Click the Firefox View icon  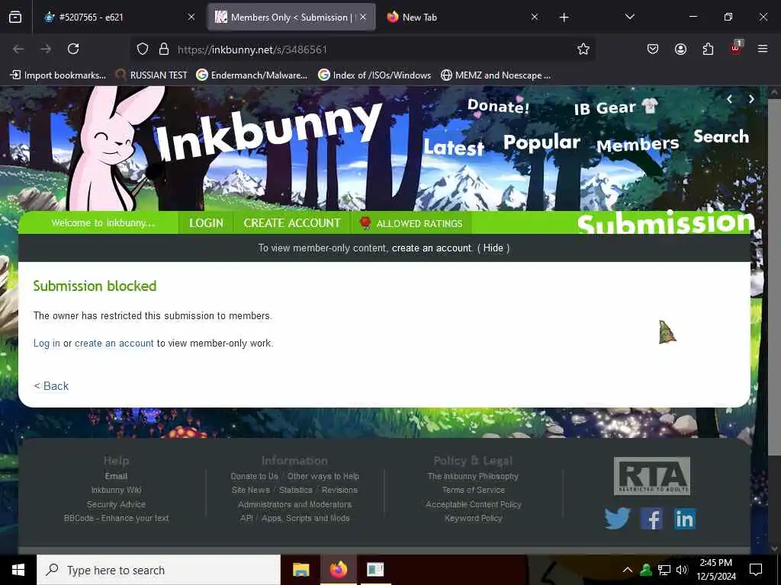point(15,18)
